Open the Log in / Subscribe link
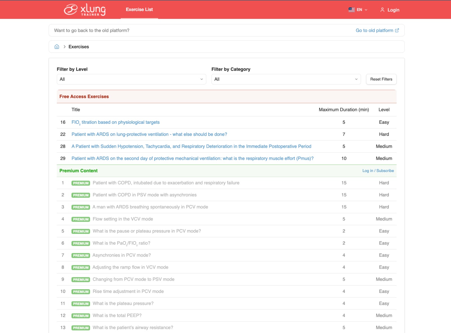Screen dimensions: 451x333 click(x=378, y=171)
